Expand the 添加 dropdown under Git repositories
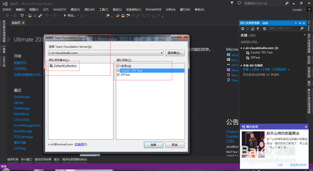 pos(261,70)
